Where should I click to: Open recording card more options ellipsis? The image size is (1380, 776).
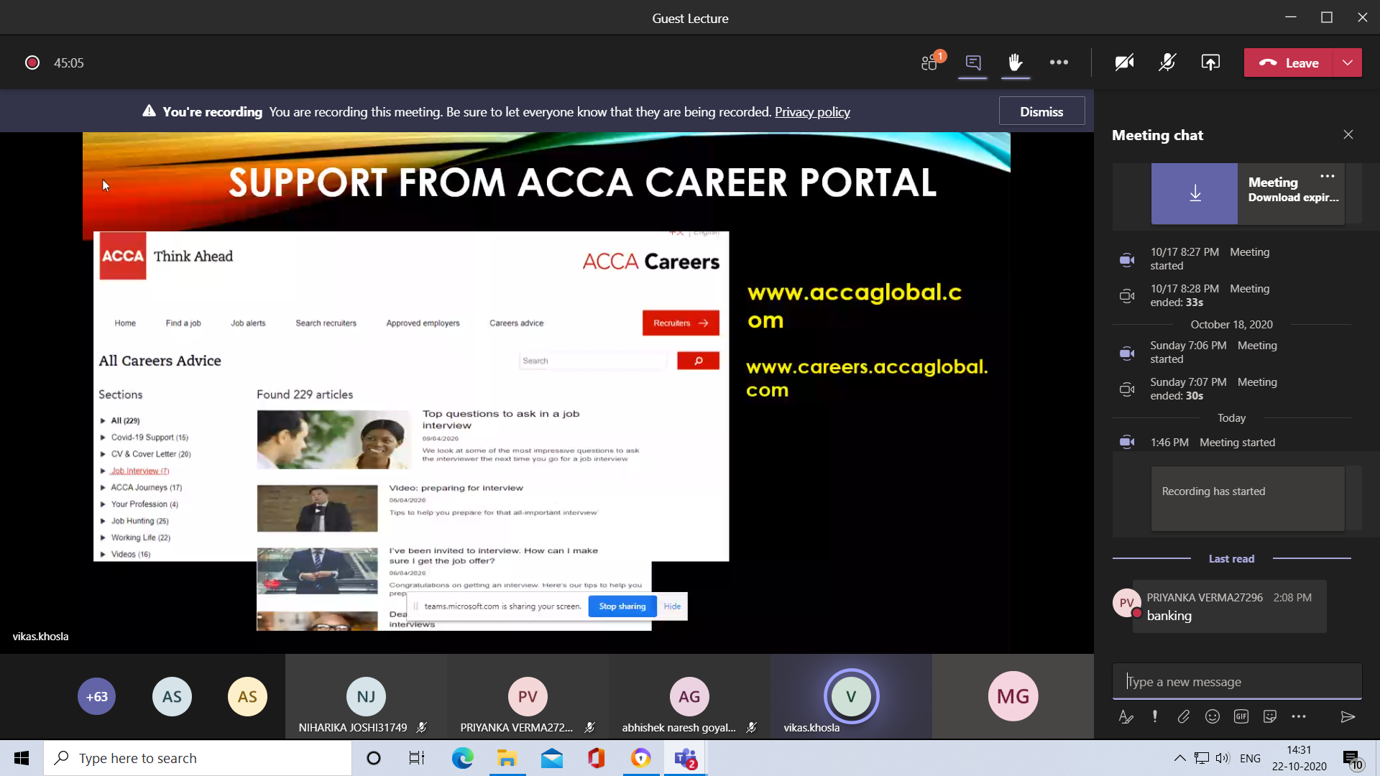click(1328, 176)
